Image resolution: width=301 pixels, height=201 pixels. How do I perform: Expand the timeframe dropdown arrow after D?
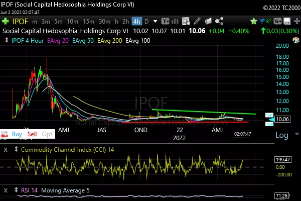[155, 21]
